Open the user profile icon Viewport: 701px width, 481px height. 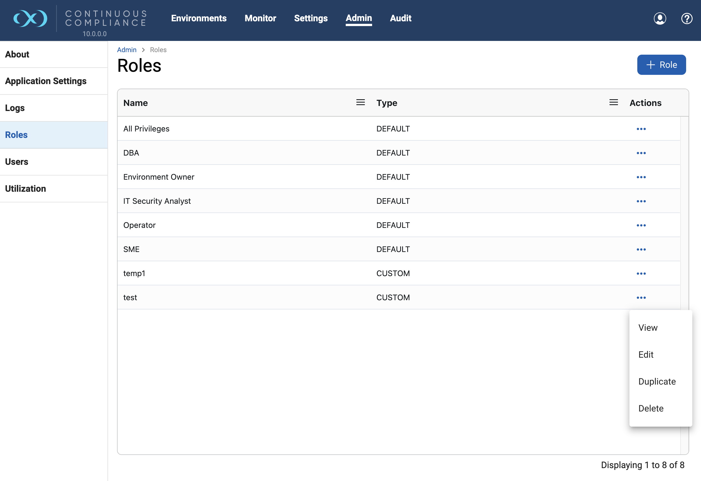(660, 18)
